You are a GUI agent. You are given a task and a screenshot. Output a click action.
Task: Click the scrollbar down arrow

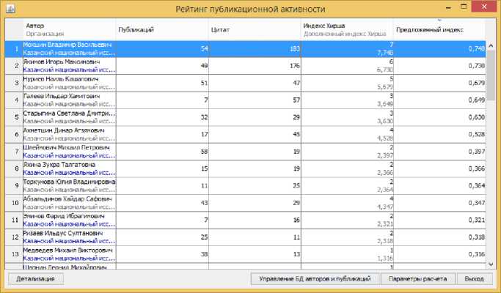click(491, 264)
